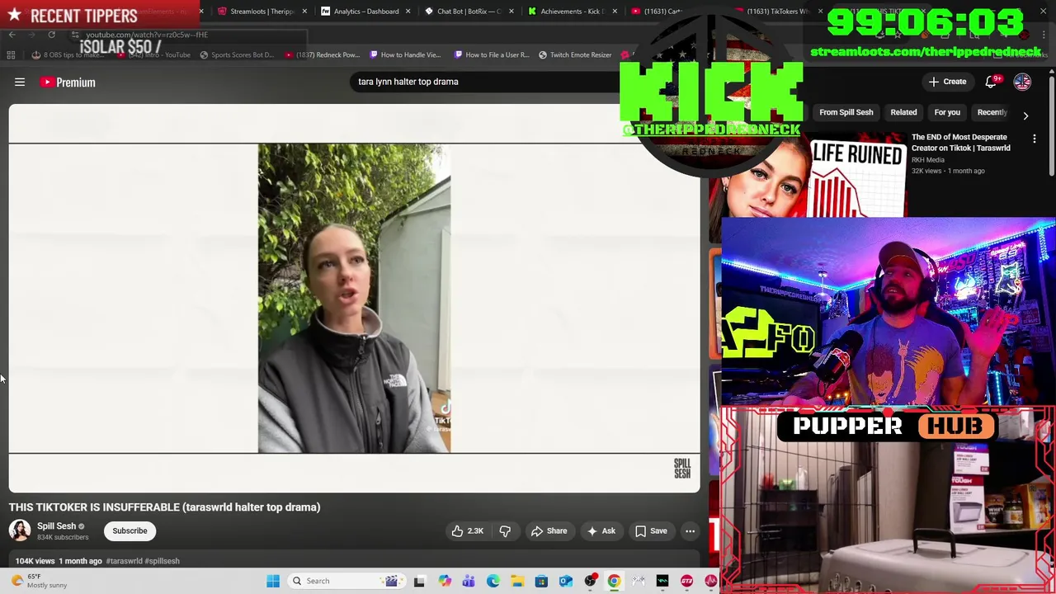The image size is (1056, 594).
Task: Subscribe to the Spill Sesh channel
Action: click(130, 531)
